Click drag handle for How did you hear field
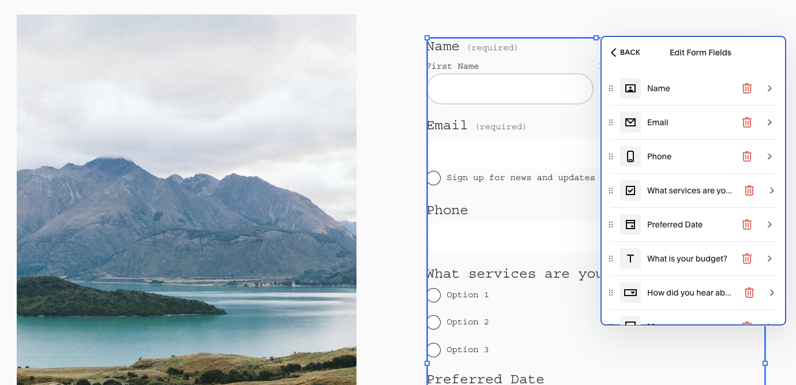 click(x=611, y=293)
